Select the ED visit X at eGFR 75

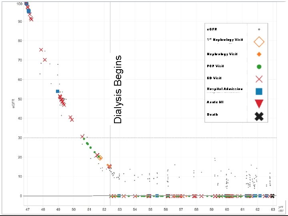click(41, 50)
